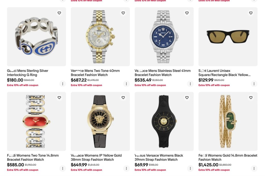Open Versace Mens Two Tone 40mm listing title
Viewport: 265px width, 176px height.
tap(95, 73)
